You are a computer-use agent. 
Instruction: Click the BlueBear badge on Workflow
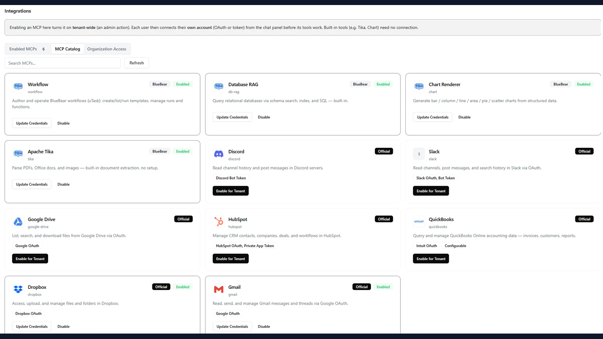pyautogui.click(x=160, y=84)
